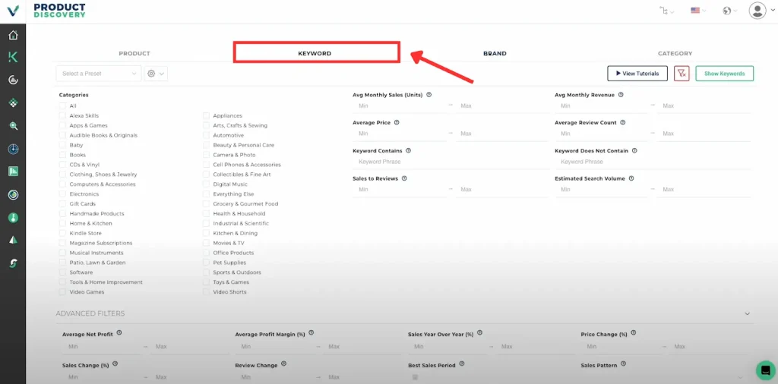Screen dimensions: 778x384
Task: Switch to the Brand tab
Action: (x=495, y=54)
